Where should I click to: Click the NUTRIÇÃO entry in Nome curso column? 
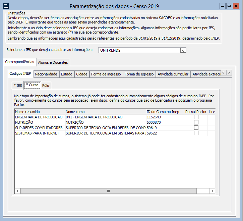click(x=106, y=122)
